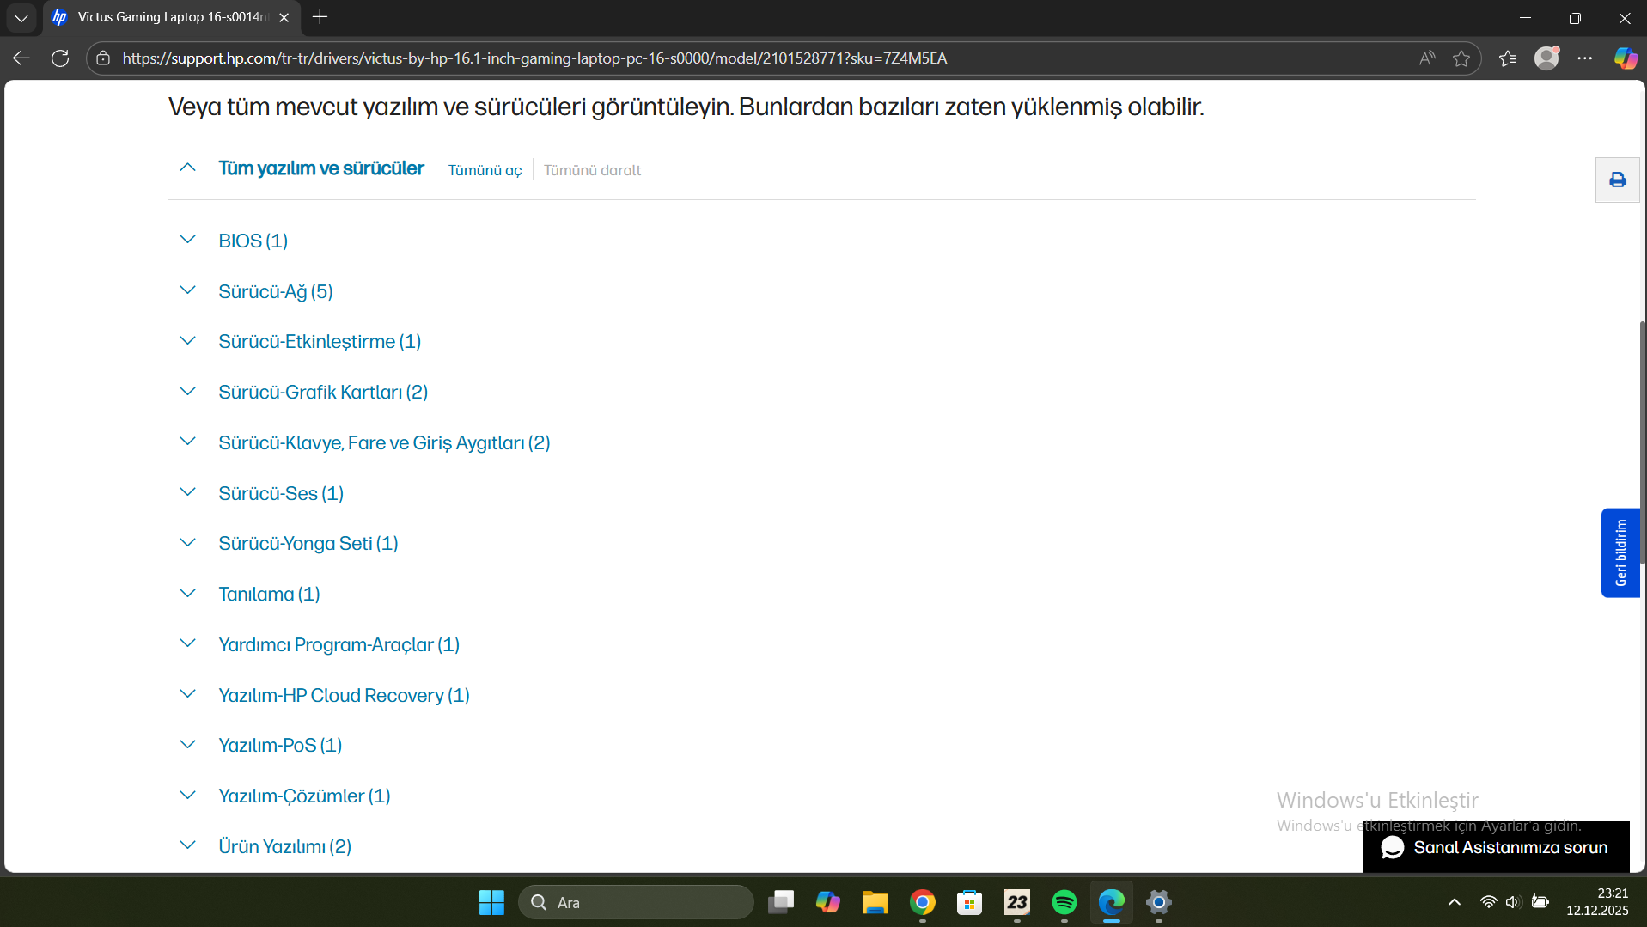Open Task View on the taskbar
The width and height of the screenshot is (1647, 927).
click(781, 902)
